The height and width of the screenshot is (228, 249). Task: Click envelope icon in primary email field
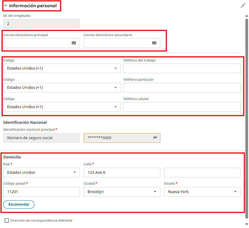point(74,43)
